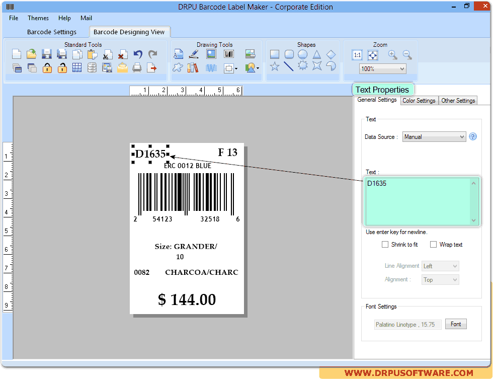
Task: Open the Alignment dropdown showing Top
Action: [440, 280]
